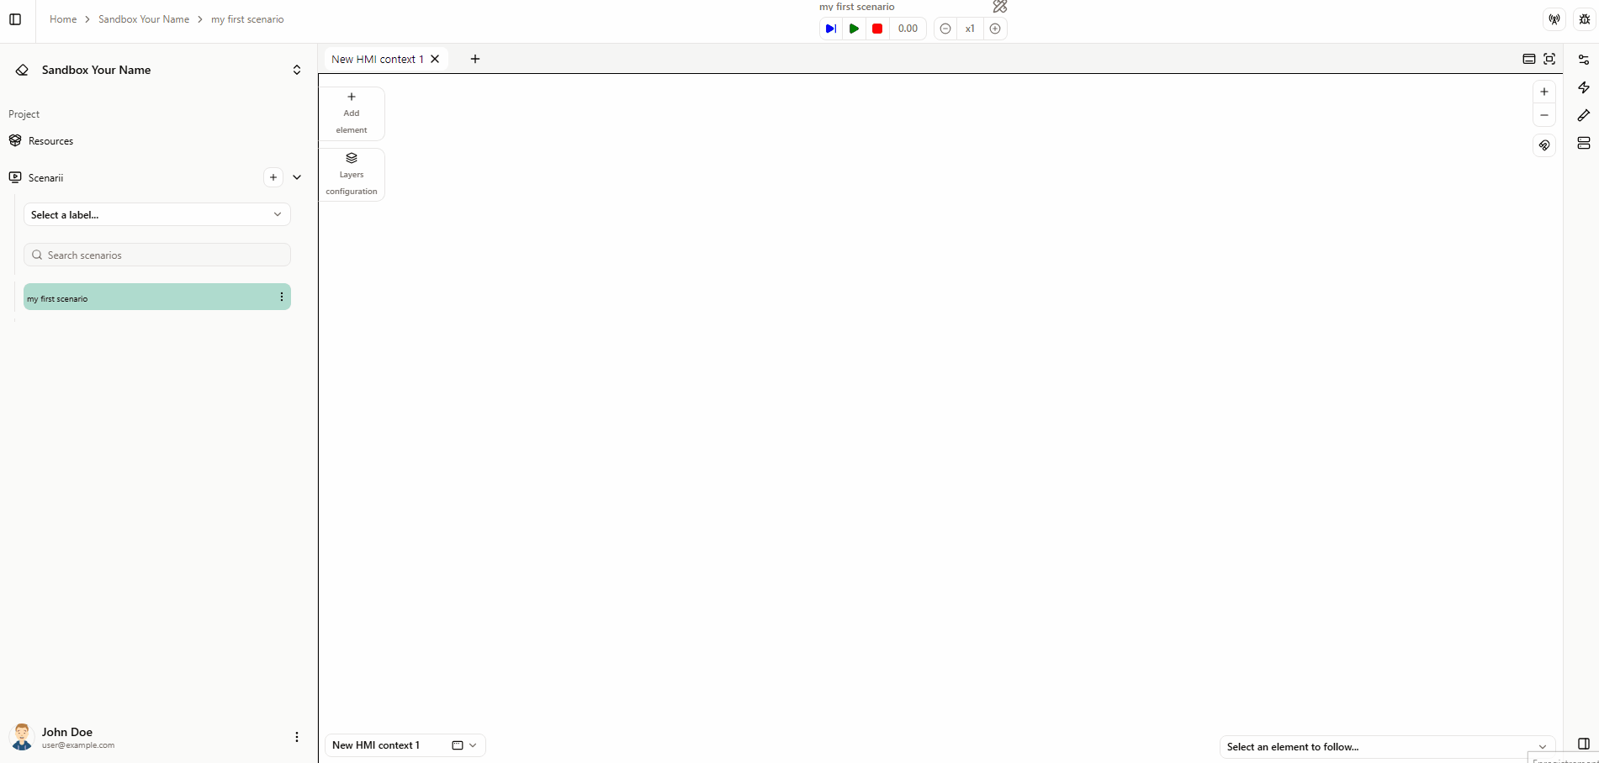Toggle the bottom-right side panel open
The image size is (1599, 763).
point(1585,744)
